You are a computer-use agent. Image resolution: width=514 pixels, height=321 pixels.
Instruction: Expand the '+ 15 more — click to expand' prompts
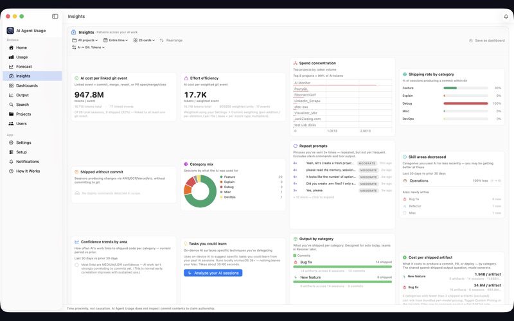pyautogui.click(x=314, y=197)
